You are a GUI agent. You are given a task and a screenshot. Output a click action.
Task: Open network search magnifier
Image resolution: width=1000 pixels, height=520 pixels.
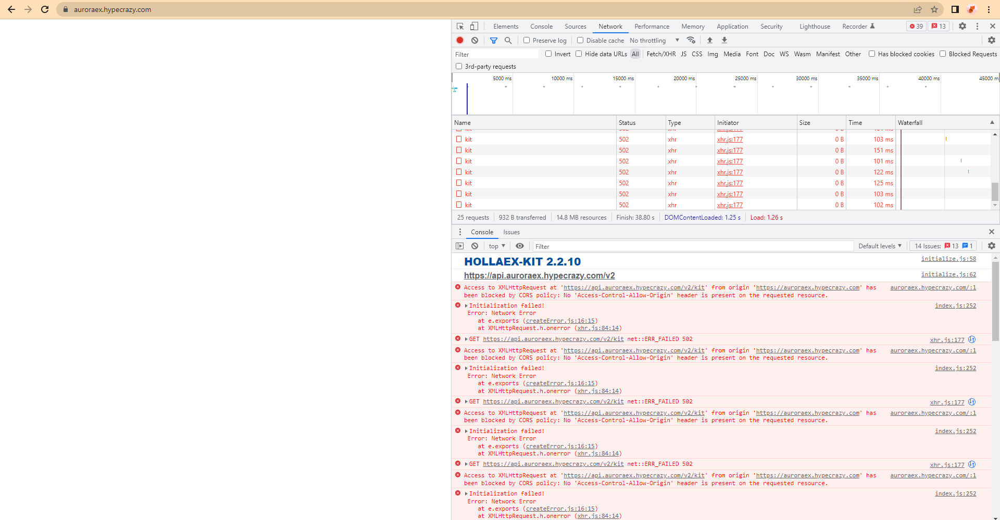click(x=508, y=40)
